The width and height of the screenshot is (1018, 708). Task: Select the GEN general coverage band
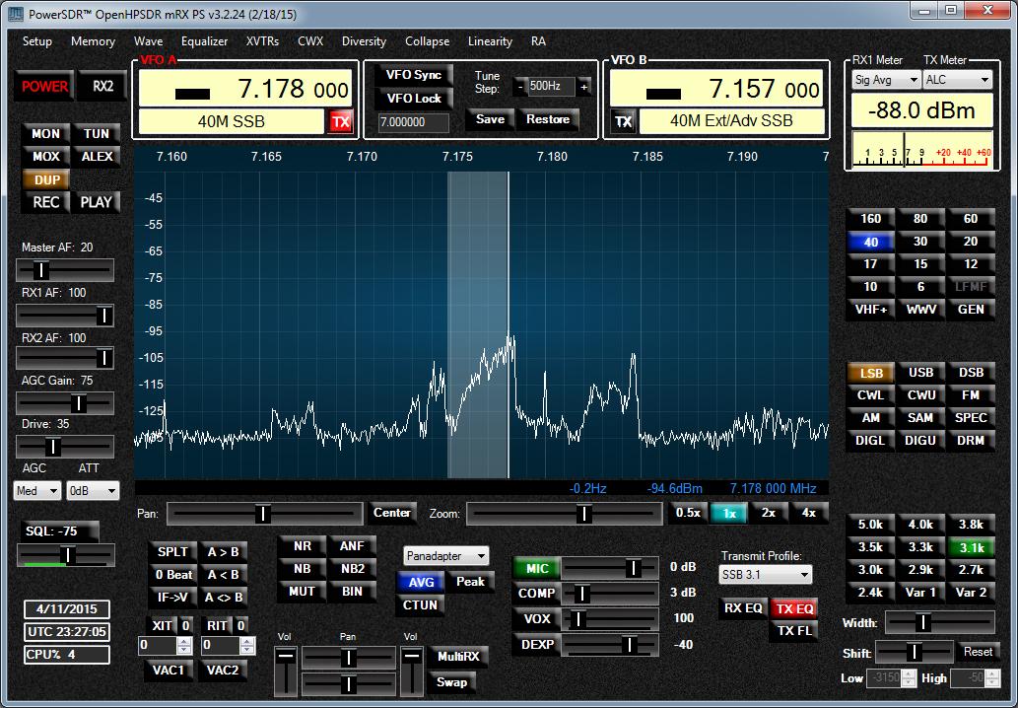coord(971,310)
